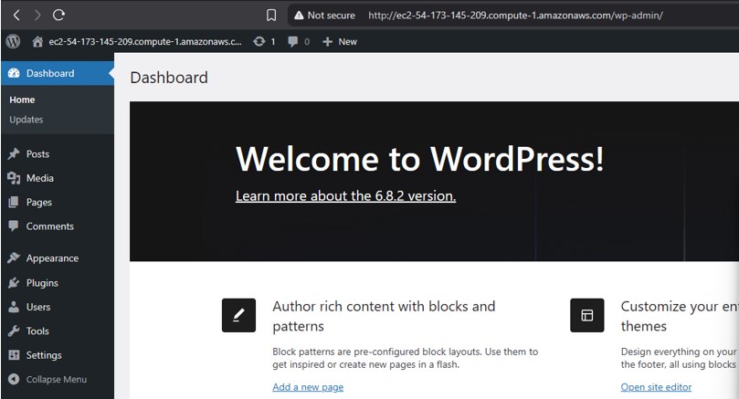Screen dimensions: 739x399
Task: Click the Not secure warning indicator
Action: [x=324, y=15]
